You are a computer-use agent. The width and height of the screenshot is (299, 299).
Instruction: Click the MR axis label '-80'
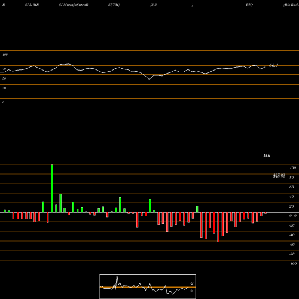pyautogui.click(x=292, y=254)
